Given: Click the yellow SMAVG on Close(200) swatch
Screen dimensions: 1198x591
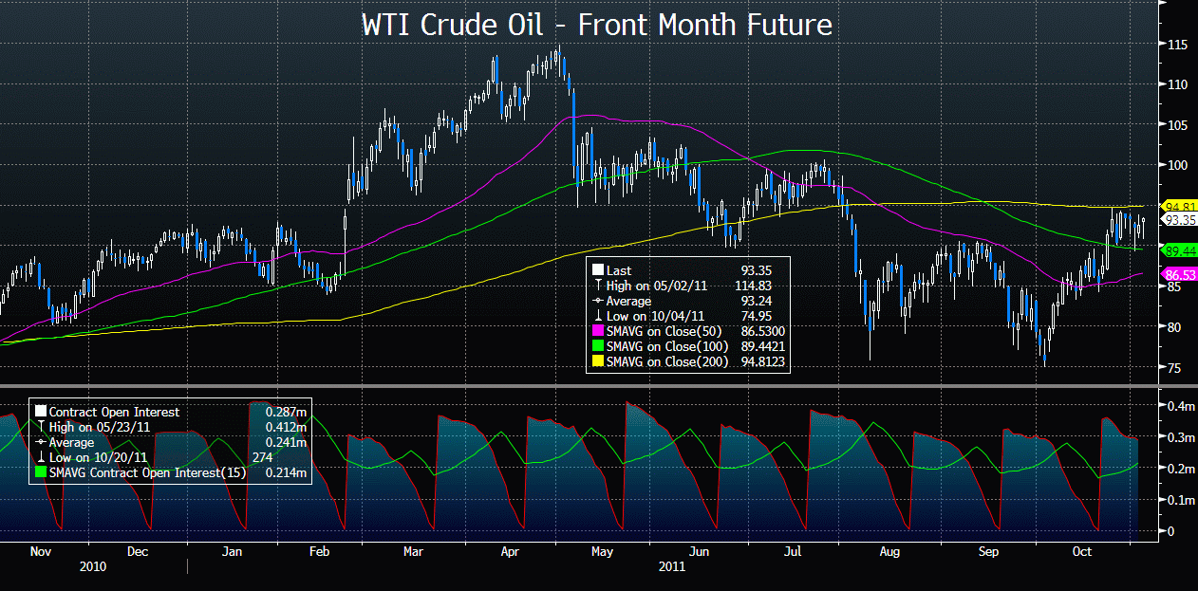Looking at the screenshot, I should [x=597, y=360].
